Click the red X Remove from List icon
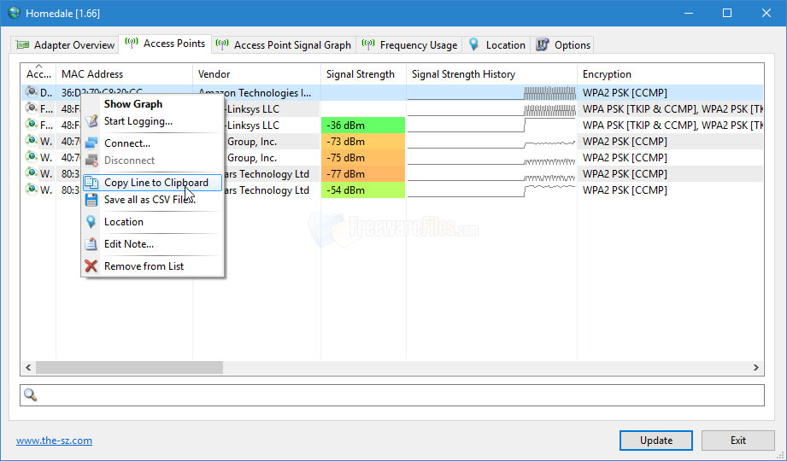 [x=91, y=266]
